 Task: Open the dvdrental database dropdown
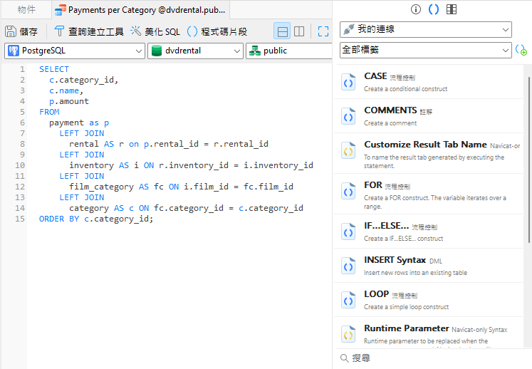coord(195,51)
